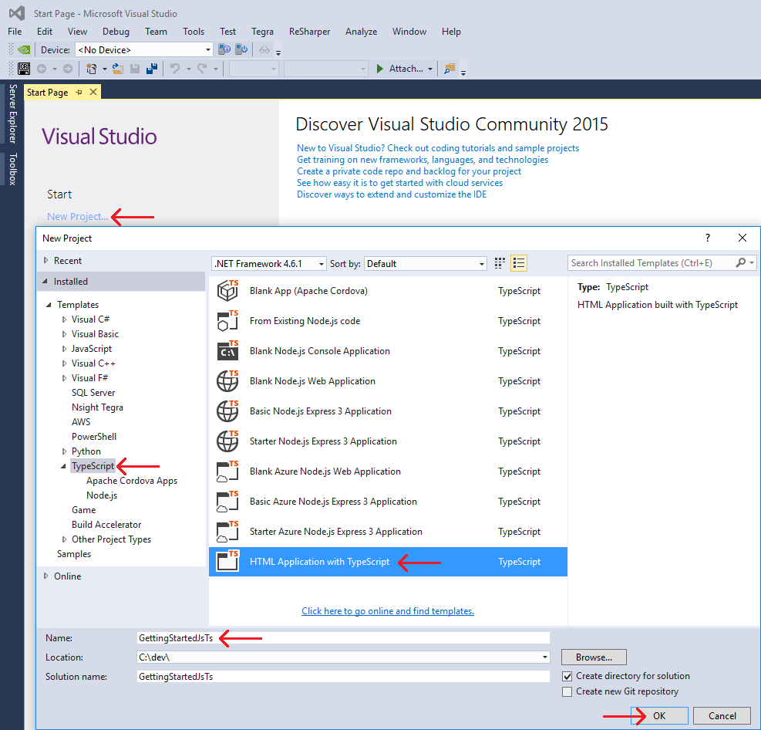The image size is (761, 730).
Task: Switch templates to small icons view
Action: point(500,263)
